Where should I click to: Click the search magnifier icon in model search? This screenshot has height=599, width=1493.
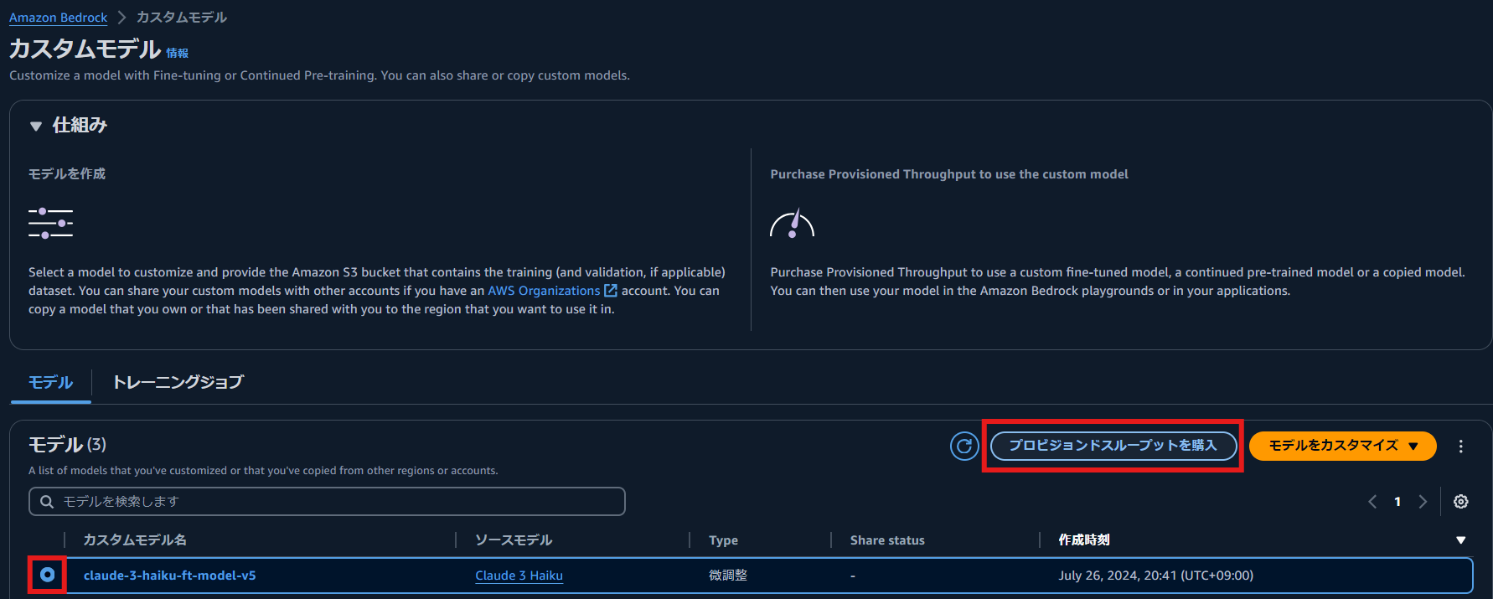pyautogui.click(x=47, y=501)
